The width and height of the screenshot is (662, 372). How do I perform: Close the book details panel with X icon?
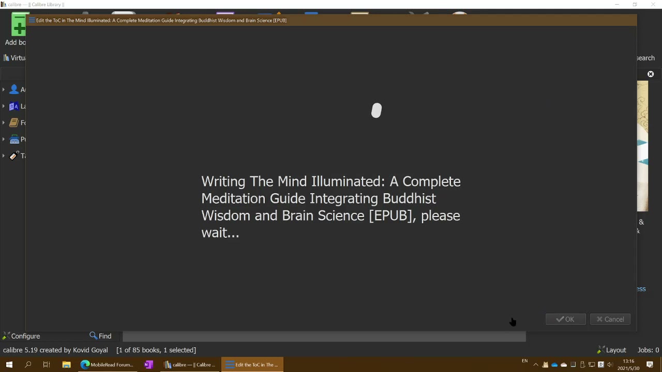pyautogui.click(x=651, y=74)
